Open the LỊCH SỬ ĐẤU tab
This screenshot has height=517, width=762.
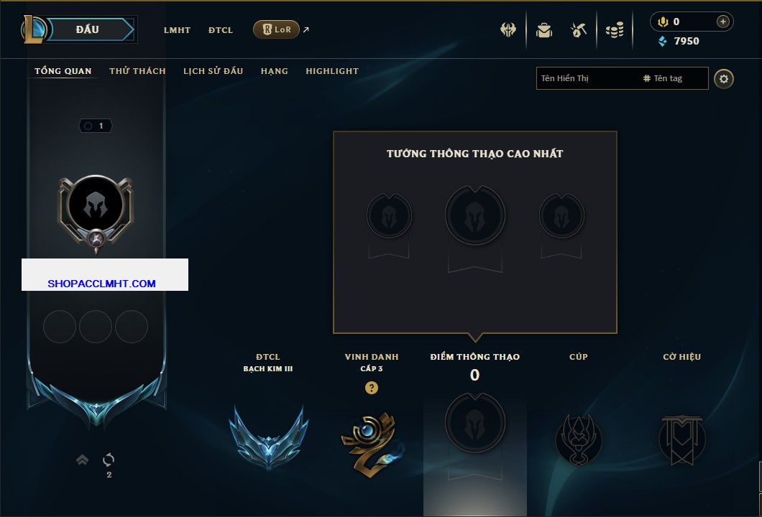pyautogui.click(x=213, y=71)
